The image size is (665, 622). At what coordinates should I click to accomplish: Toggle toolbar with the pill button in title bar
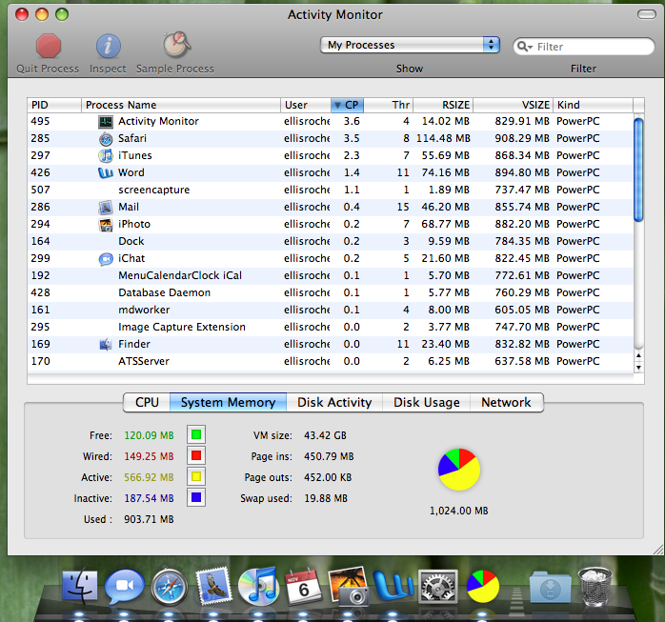[x=647, y=15]
